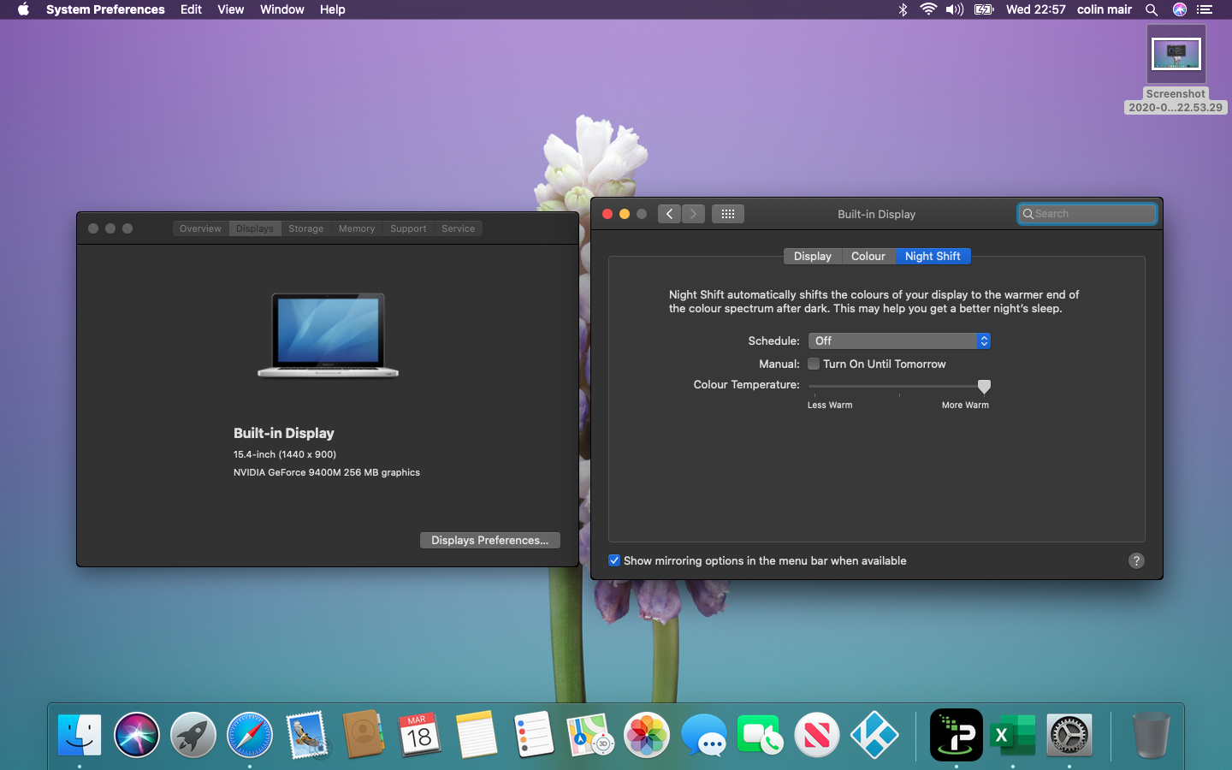Open Safari from the Dock
1232x770 pixels.
250,735
